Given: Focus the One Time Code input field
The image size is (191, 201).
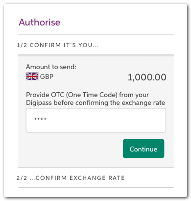Looking at the screenshot, I should pyautogui.click(x=96, y=120).
